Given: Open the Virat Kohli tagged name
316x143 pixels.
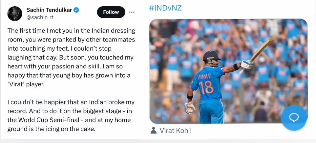Looking at the screenshot, I should [x=176, y=131].
